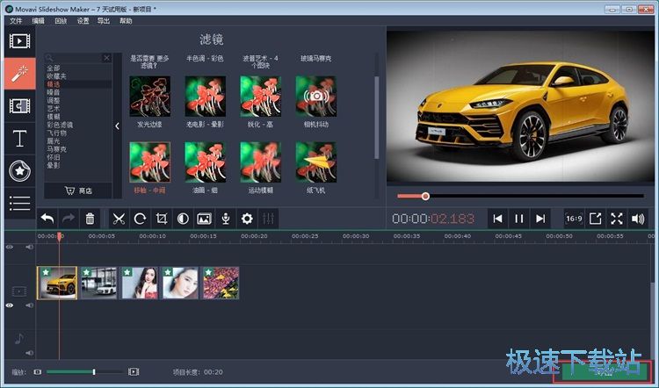Image resolution: width=659 pixels, height=388 pixels.
Task: Choose the 发光边缘 filter thumbnail
Action: pyautogui.click(x=150, y=97)
